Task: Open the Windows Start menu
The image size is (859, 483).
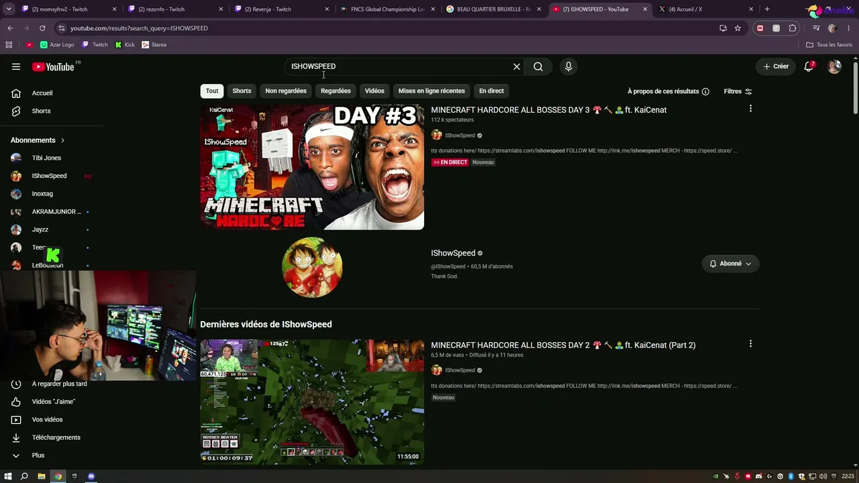Action: coord(8,476)
